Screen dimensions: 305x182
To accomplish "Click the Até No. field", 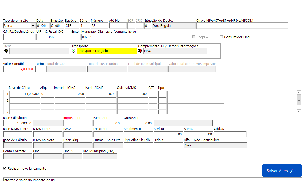I will 118,26.
